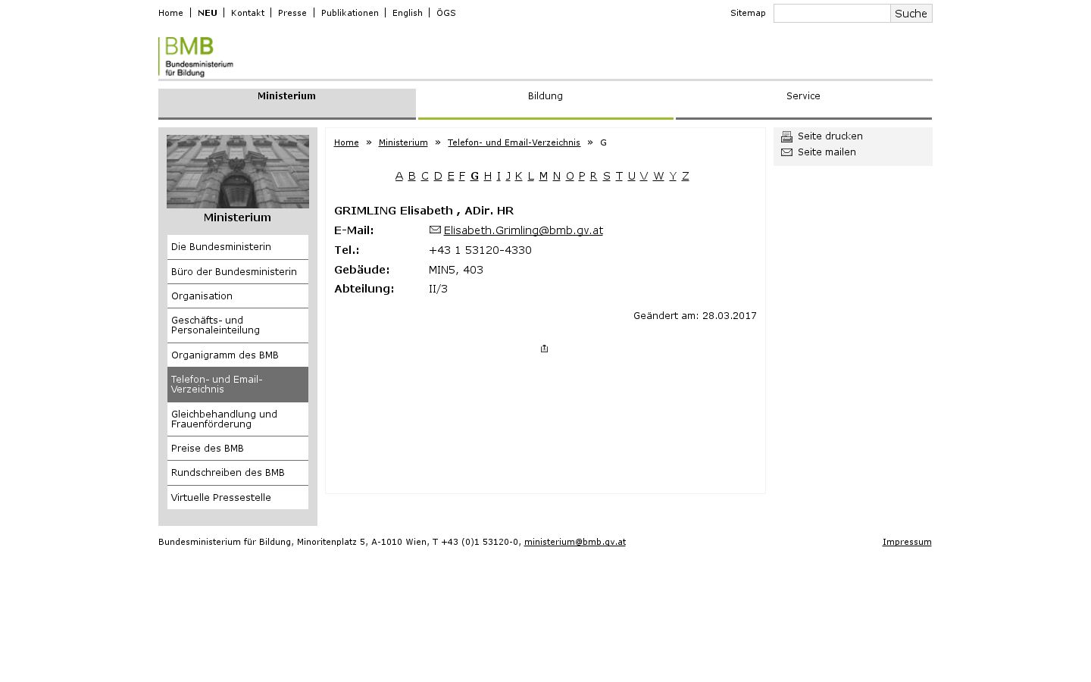Screen dimensions: 1091x682
Task: Select letter M in the alphabet index
Action: 543,176
